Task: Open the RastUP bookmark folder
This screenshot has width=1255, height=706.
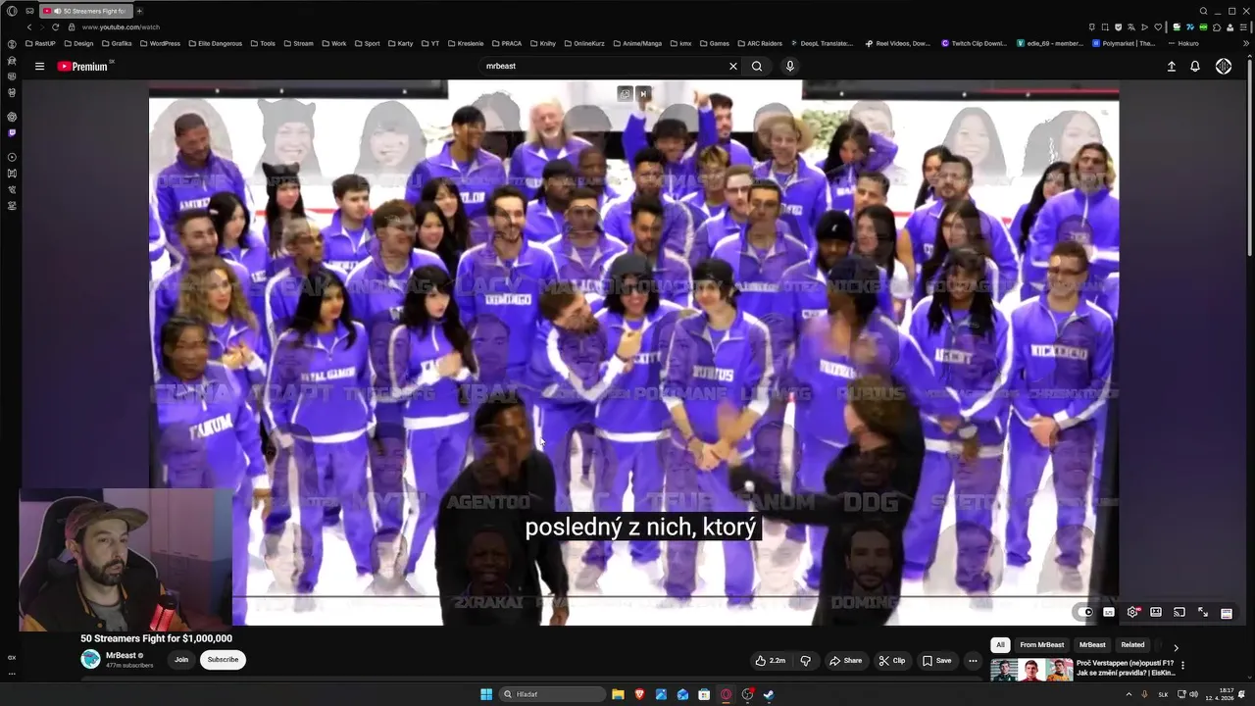Action: 40,43
